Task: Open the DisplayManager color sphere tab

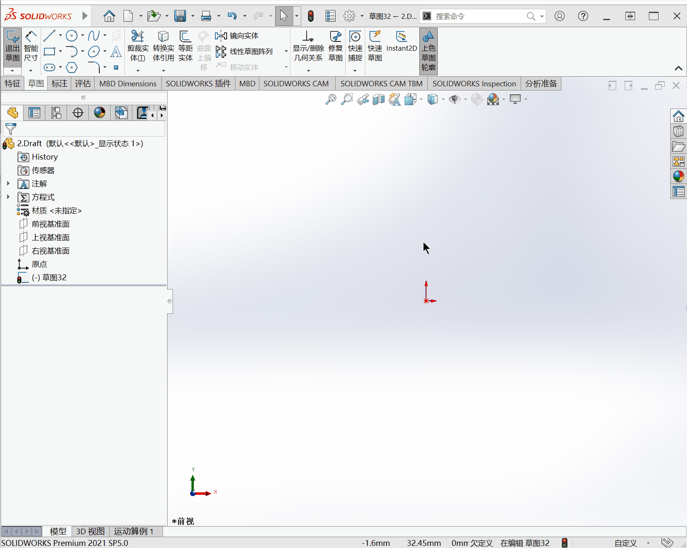Action: [100, 113]
